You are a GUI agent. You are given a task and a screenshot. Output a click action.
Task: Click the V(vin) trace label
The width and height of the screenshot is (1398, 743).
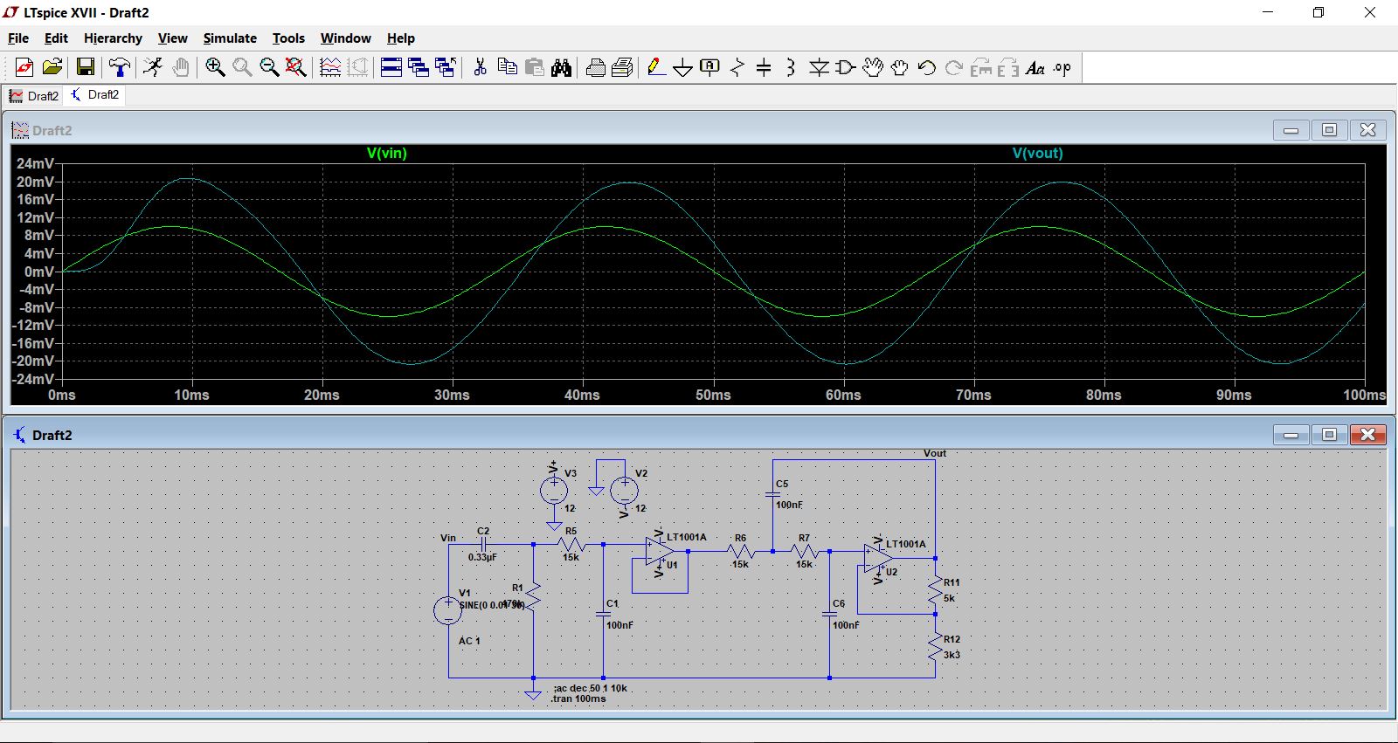pyautogui.click(x=387, y=153)
